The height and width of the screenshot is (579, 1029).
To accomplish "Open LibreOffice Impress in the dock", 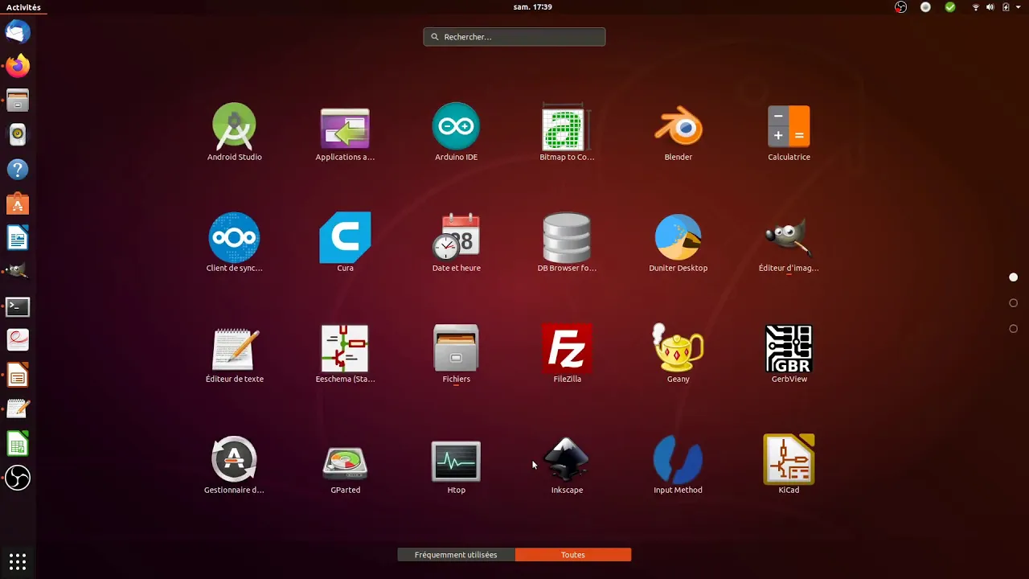I will 18,376.
